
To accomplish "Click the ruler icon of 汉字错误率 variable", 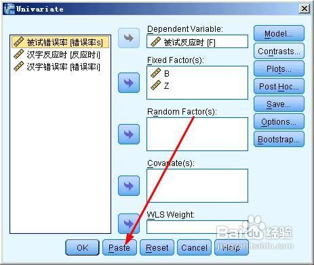I will click(x=18, y=66).
